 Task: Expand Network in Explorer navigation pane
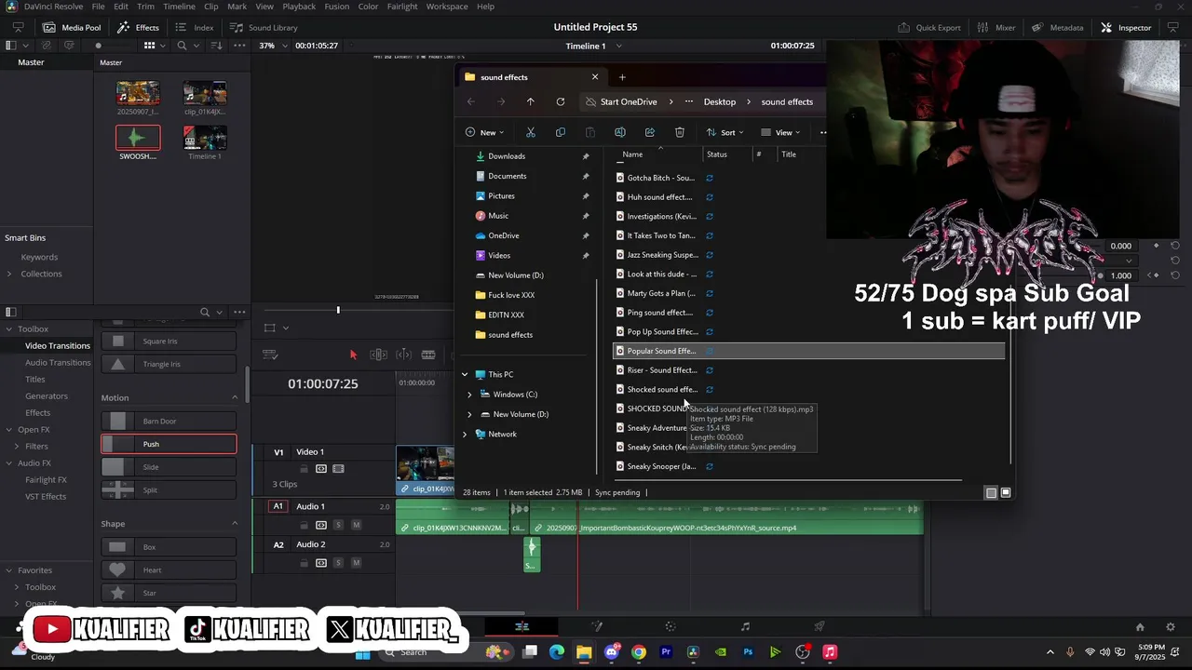pos(465,434)
